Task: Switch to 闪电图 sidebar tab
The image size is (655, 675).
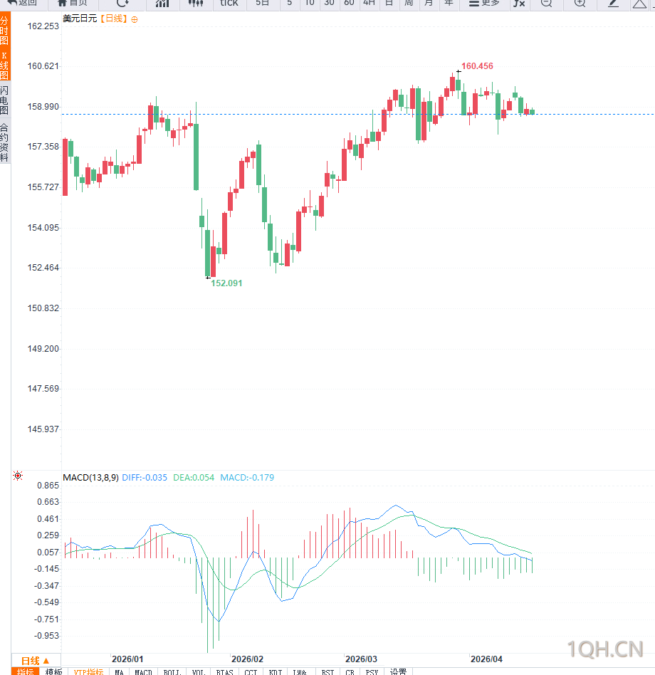Action: click(x=5, y=100)
